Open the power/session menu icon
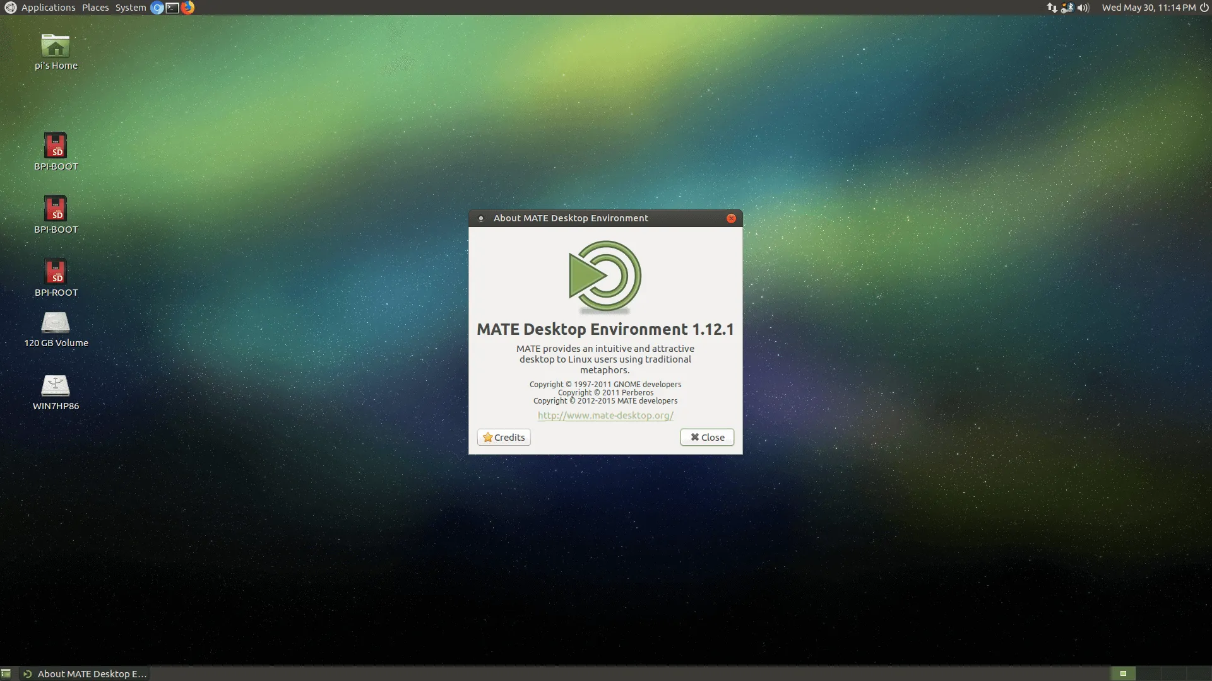This screenshot has height=681, width=1212. pos(1204,8)
